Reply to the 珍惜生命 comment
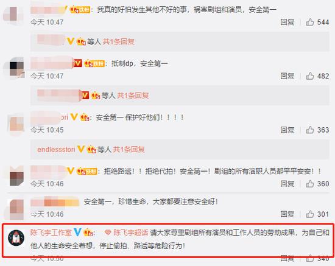Image resolution: width=335 pixels, height=266 pixels. coord(287,214)
